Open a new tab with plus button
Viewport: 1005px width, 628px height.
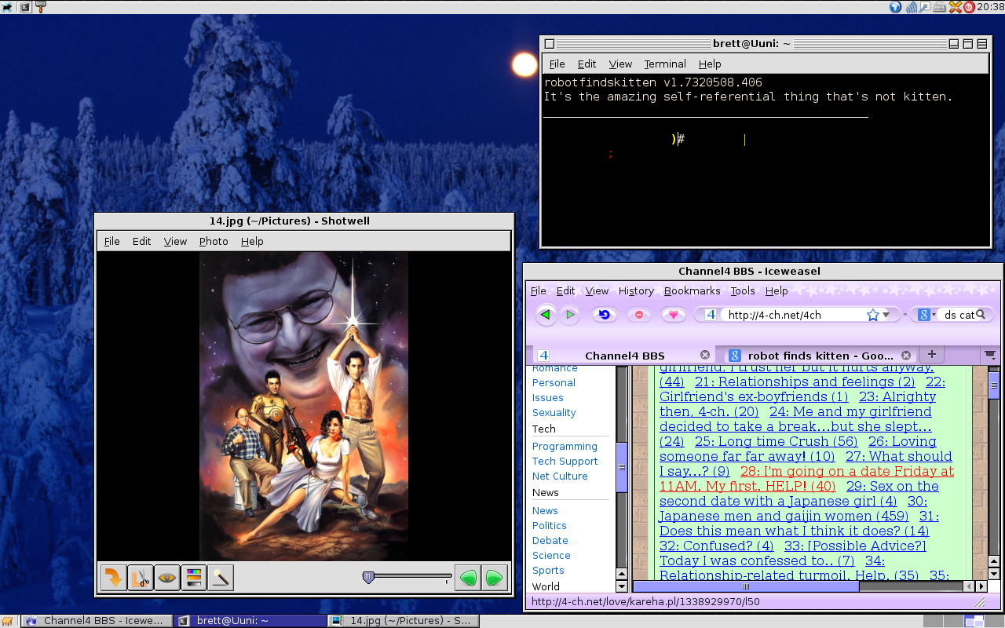click(931, 354)
